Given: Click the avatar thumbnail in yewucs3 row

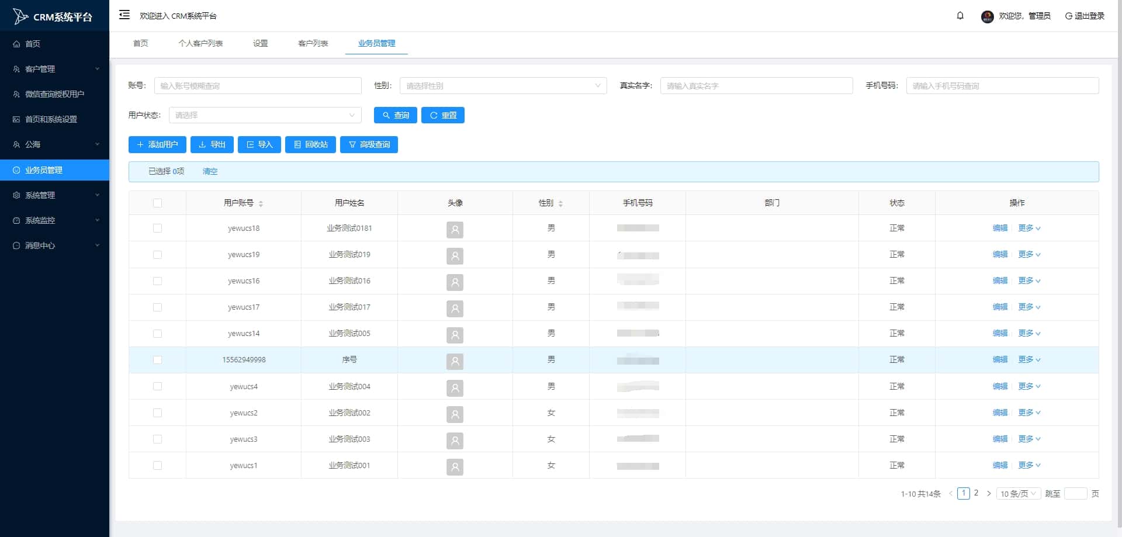Looking at the screenshot, I should pos(455,441).
